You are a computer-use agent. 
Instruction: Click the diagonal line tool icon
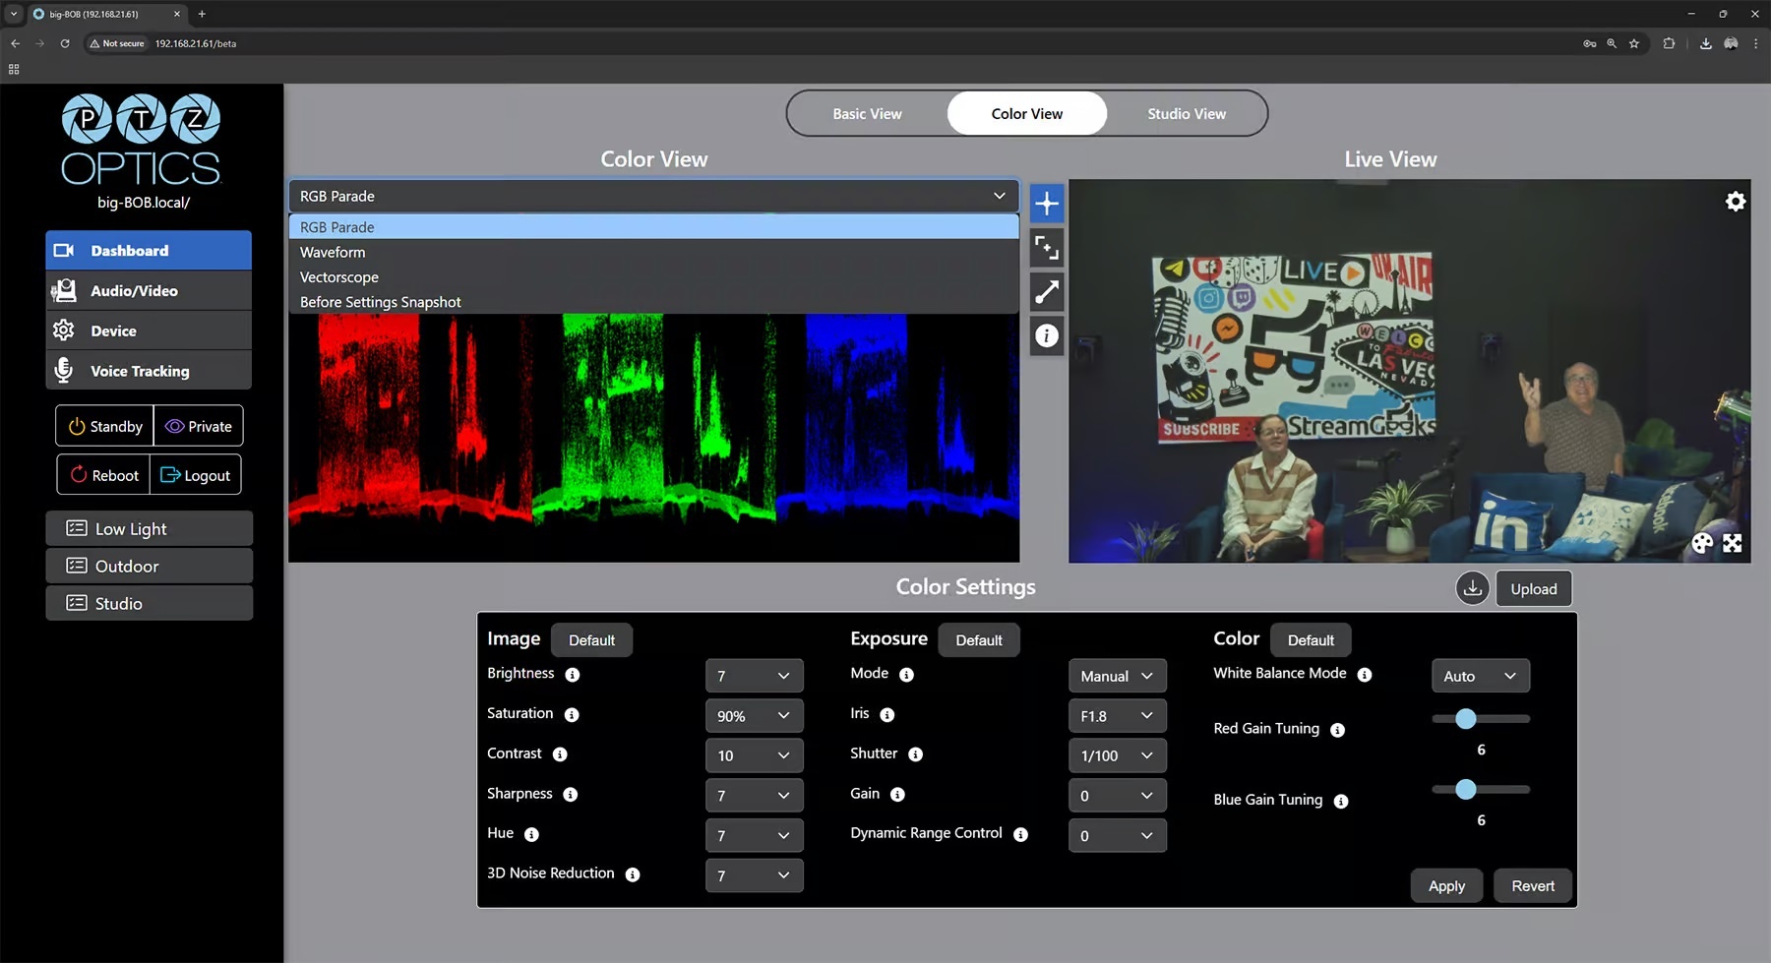point(1047,291)
